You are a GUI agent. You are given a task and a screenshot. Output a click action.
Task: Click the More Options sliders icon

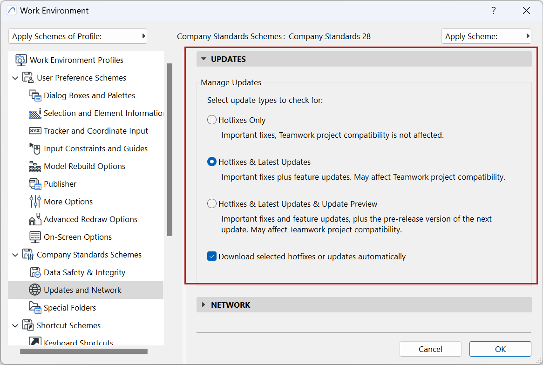[x=35, y=202]
